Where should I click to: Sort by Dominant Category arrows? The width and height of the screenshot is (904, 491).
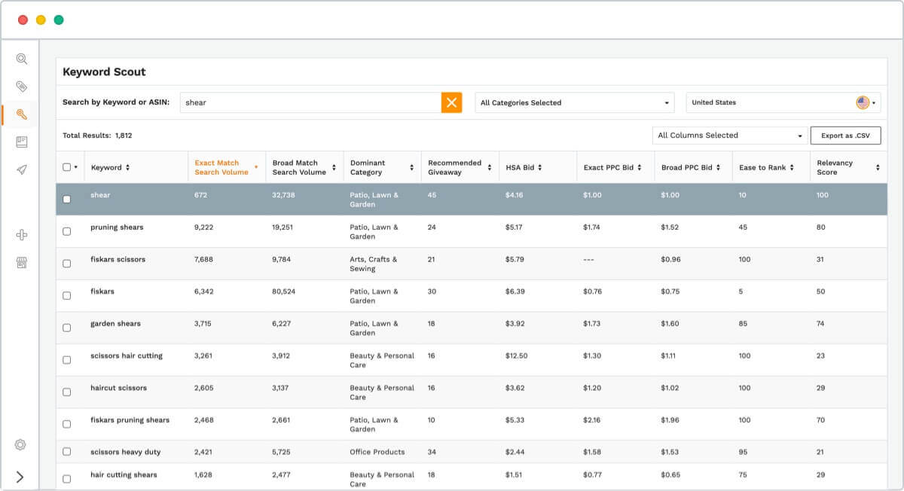coord(411,167)
